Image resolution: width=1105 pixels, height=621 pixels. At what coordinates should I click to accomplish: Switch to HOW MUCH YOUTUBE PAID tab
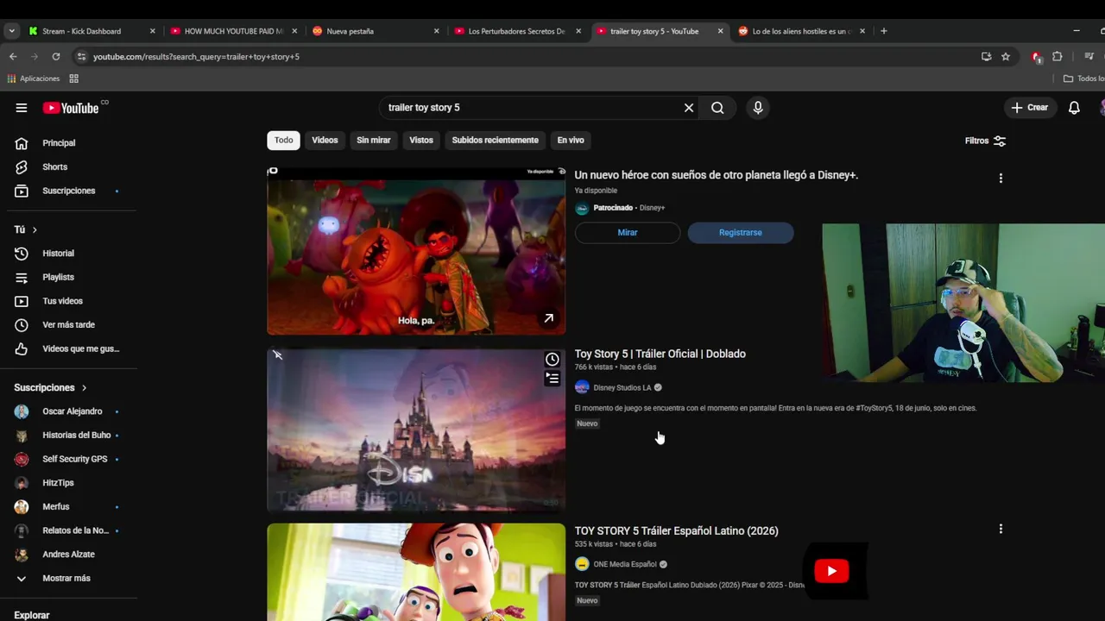234,31
